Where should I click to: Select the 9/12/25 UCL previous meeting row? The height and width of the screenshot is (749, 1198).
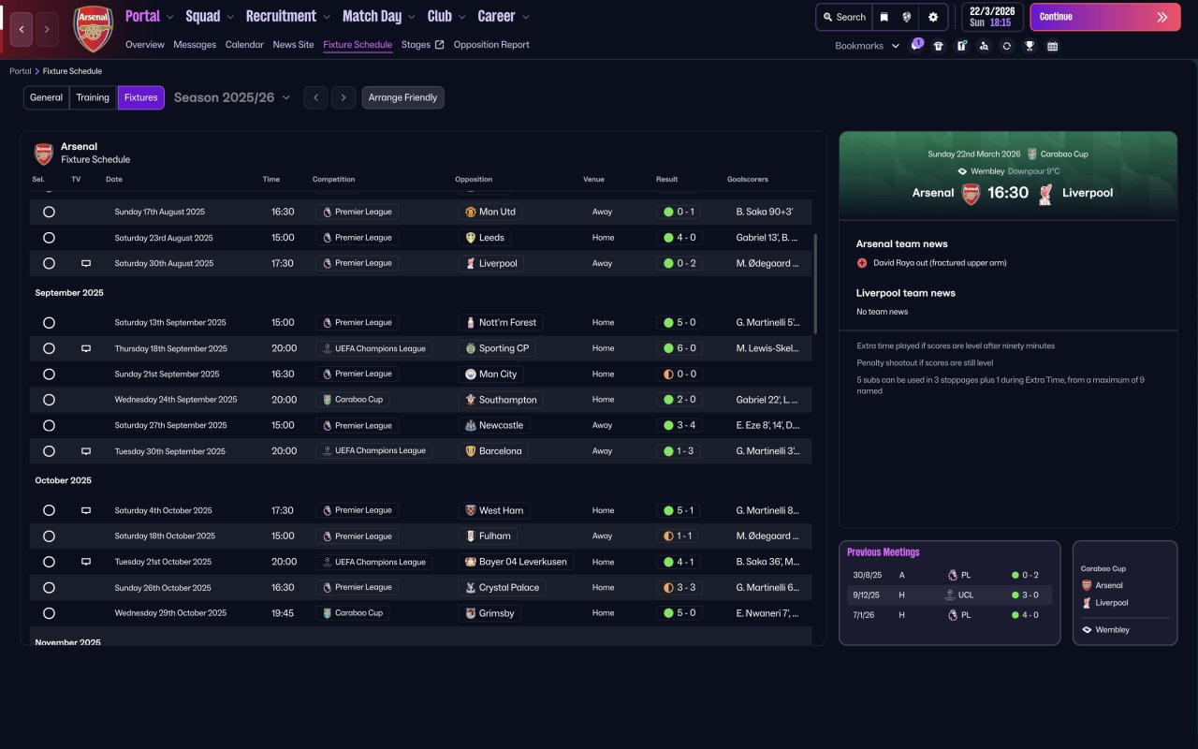949,595
